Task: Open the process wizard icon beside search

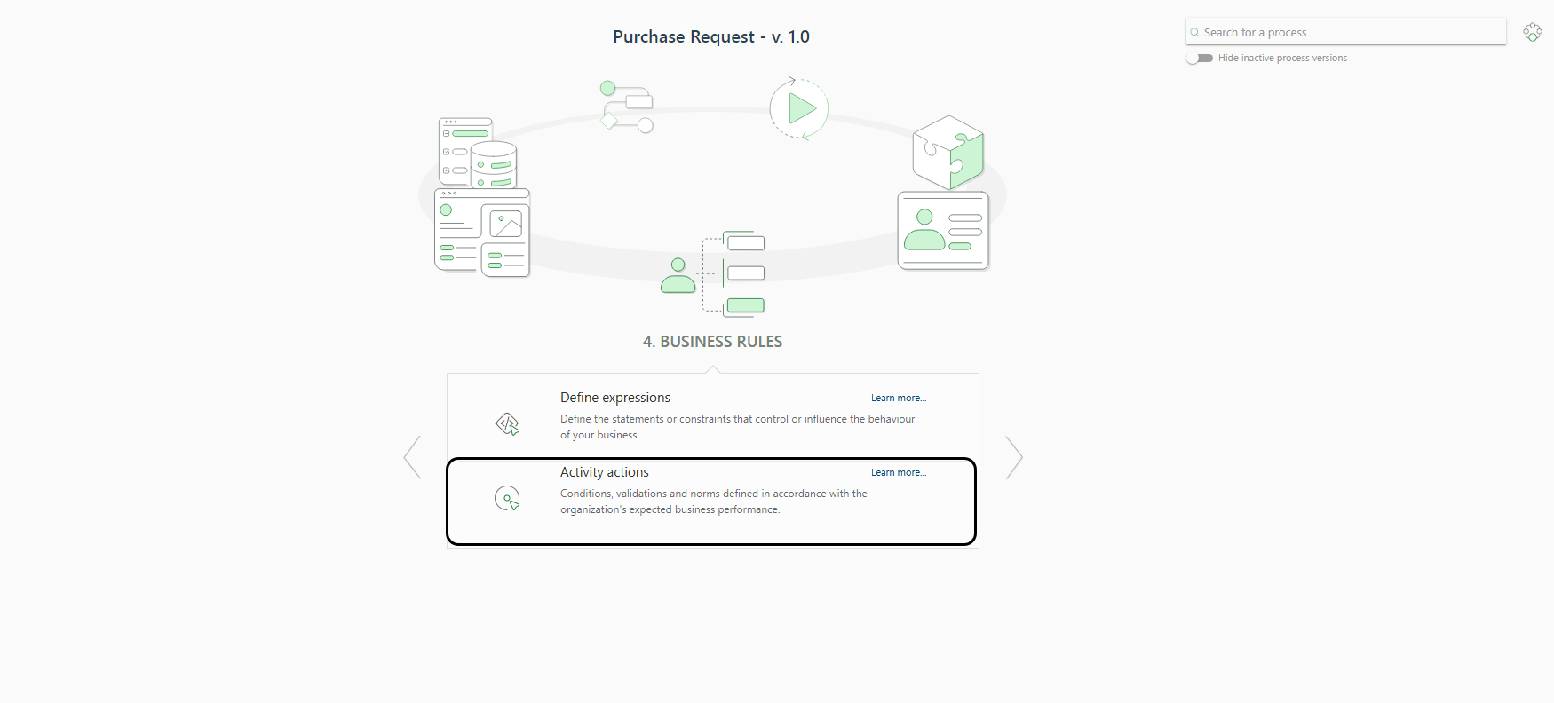Action: click(1533, 32)
